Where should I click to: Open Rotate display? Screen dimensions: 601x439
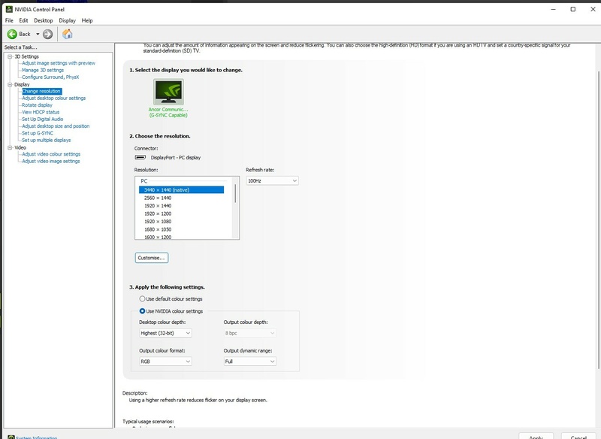coord(37,104)
